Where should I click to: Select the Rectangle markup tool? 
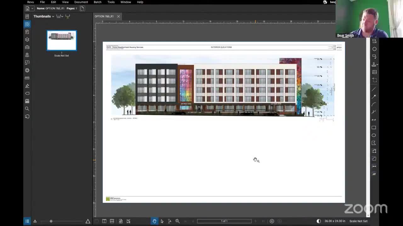[374, 128]
